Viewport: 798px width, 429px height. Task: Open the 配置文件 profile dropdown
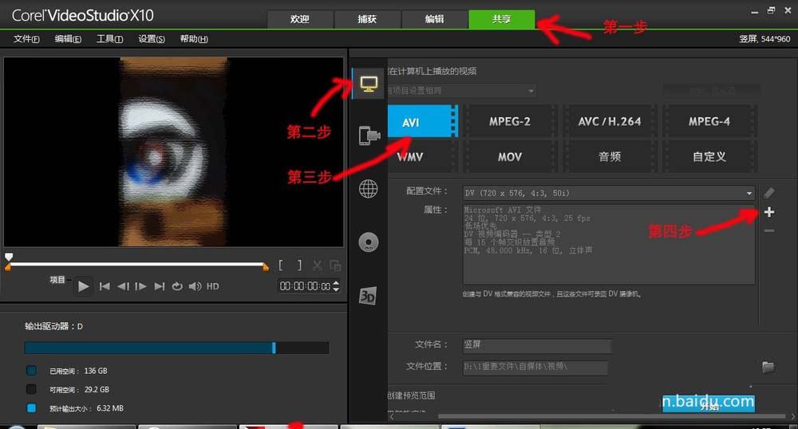(609, 193)
